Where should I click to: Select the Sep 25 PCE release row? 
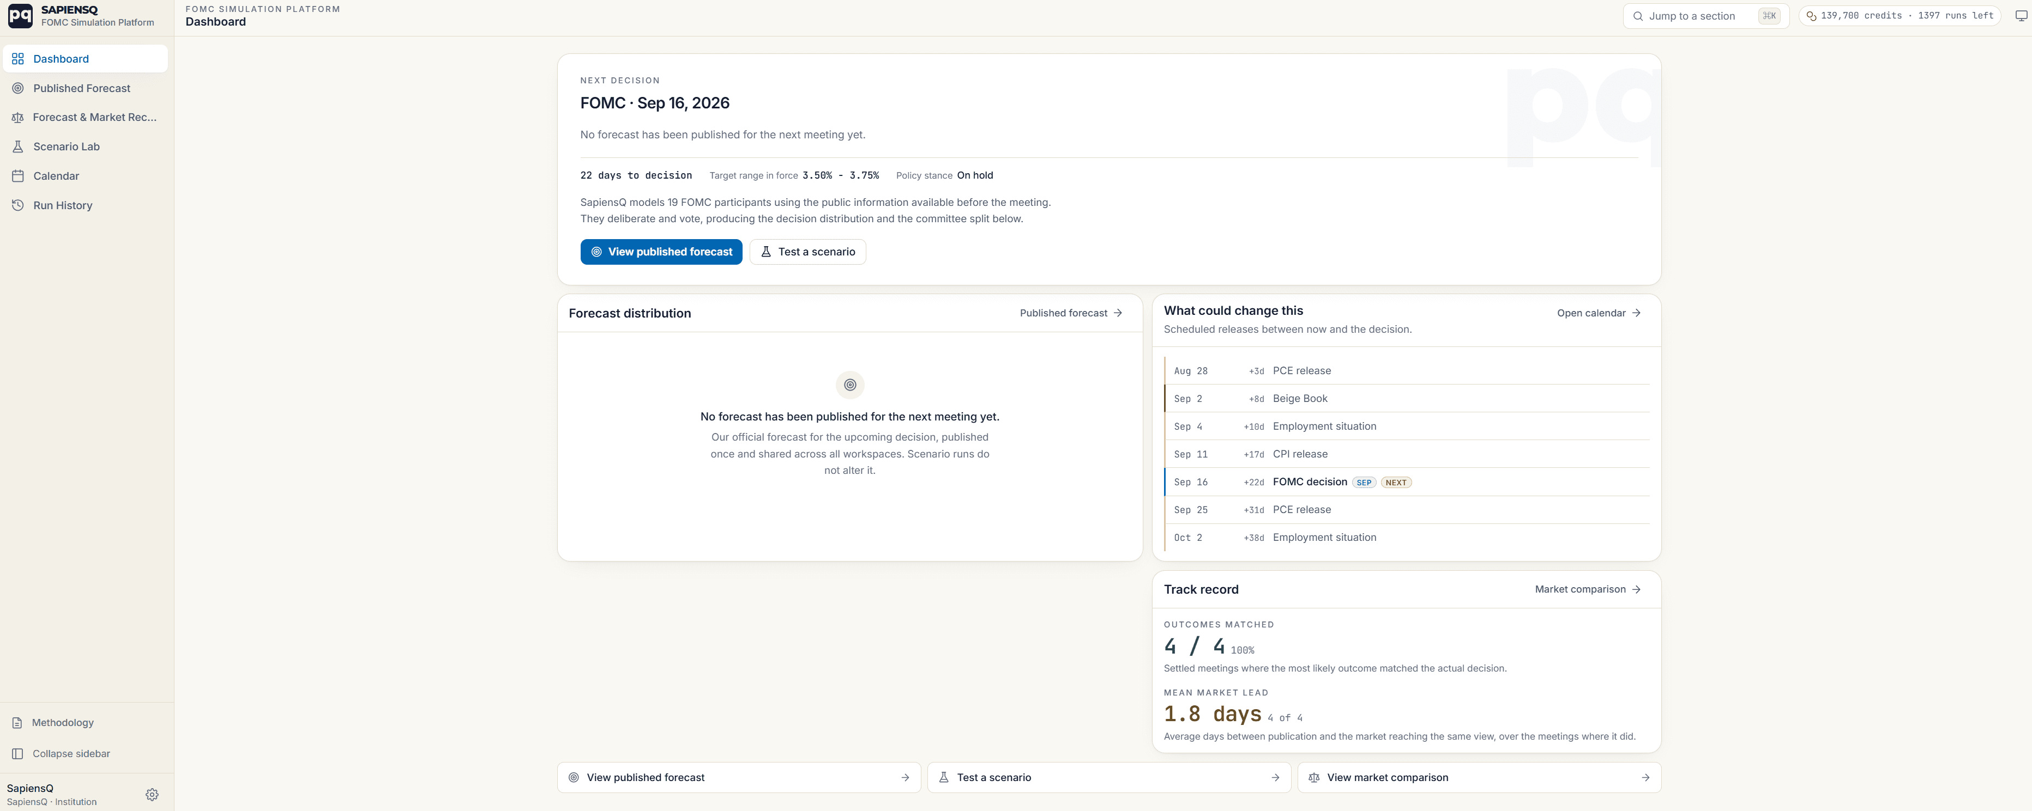[1407, 509]
